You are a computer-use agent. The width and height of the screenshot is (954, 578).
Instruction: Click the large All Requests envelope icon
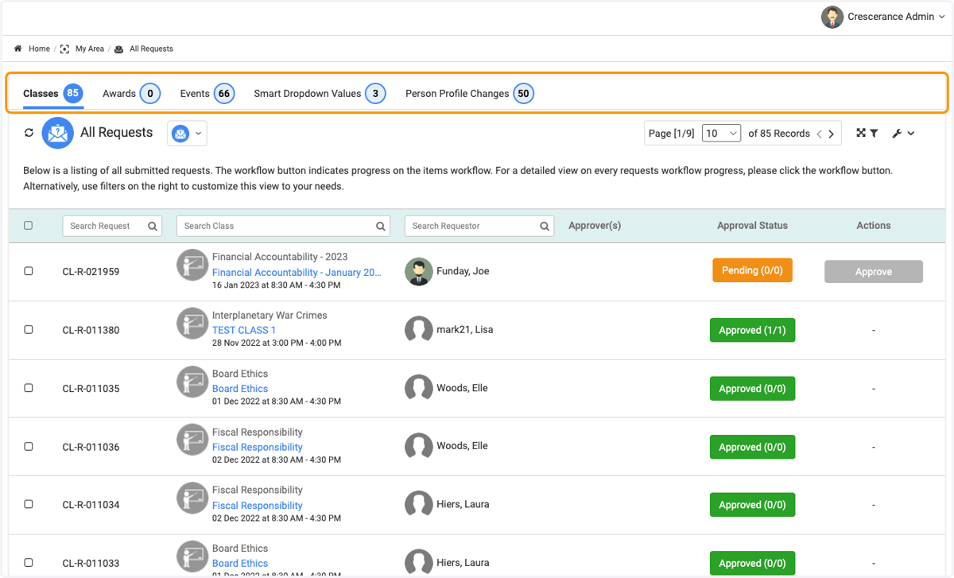(x=58, y=133)
